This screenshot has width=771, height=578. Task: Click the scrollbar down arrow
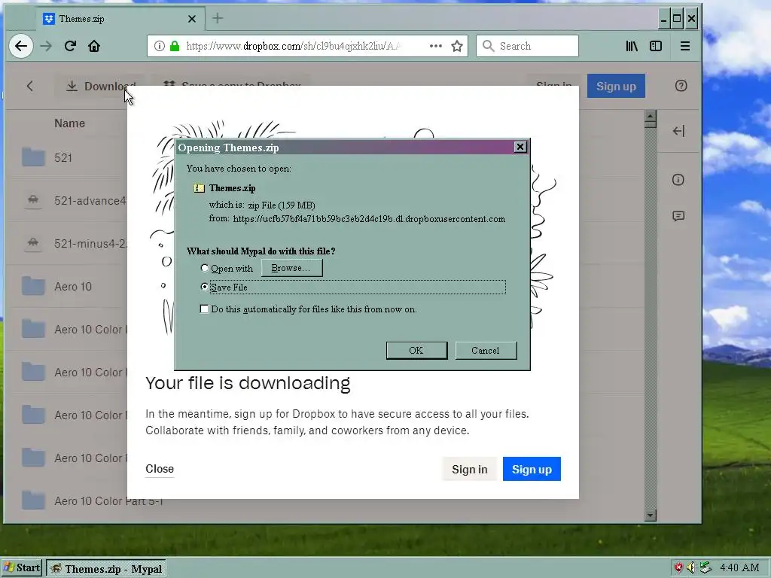(651, 515)
